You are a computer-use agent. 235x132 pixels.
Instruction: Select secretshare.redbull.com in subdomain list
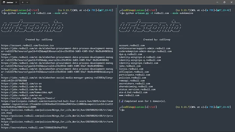(x=134, y=83)
